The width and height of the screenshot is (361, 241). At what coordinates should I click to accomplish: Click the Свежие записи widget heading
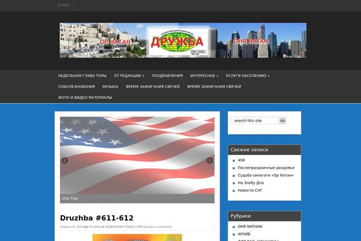264,150
